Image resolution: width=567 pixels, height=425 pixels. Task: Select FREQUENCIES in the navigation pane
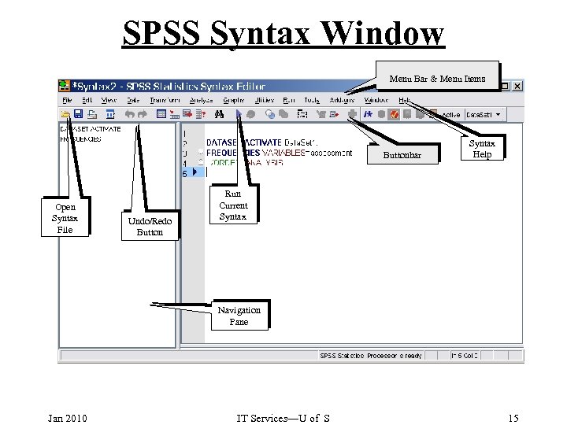(80, 139)
